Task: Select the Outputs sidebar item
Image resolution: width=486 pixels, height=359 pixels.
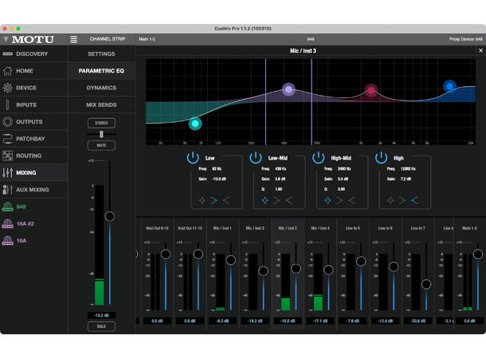Action: (x=29, y=122)
